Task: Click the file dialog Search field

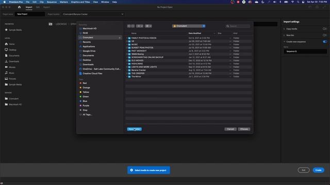Action: (238, 26)
